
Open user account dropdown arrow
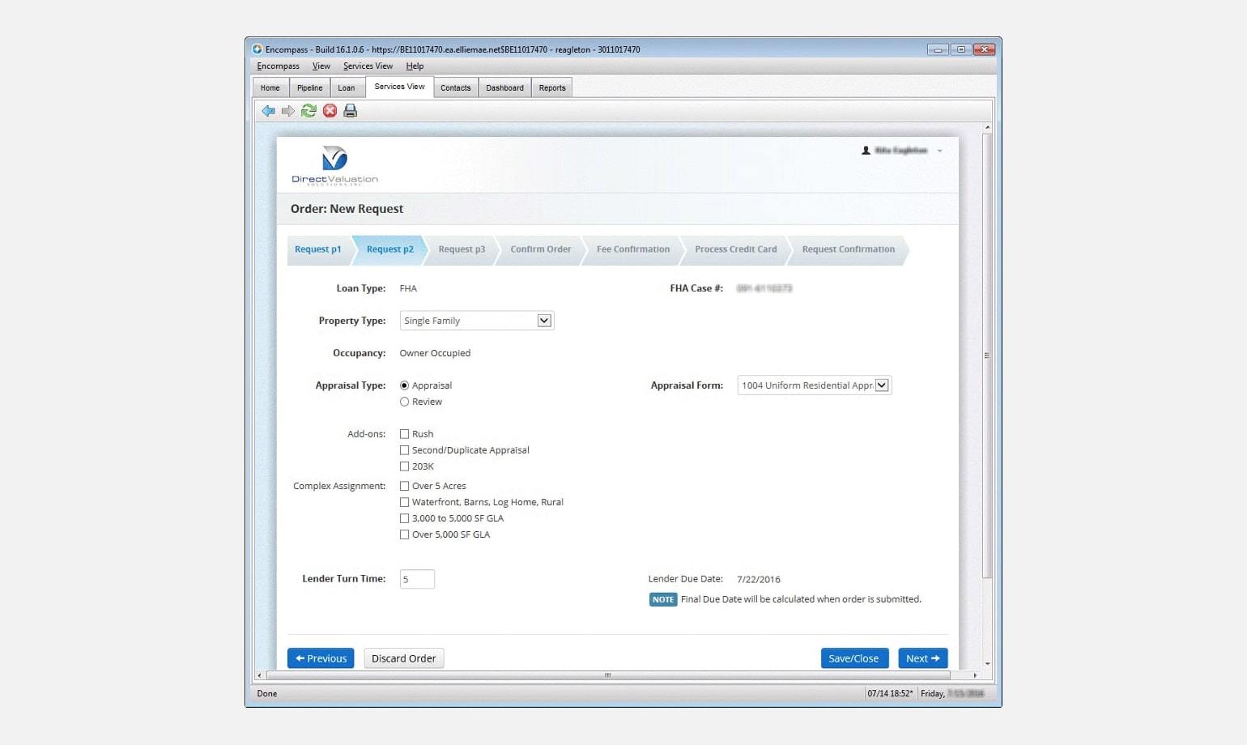click(939, 151)
